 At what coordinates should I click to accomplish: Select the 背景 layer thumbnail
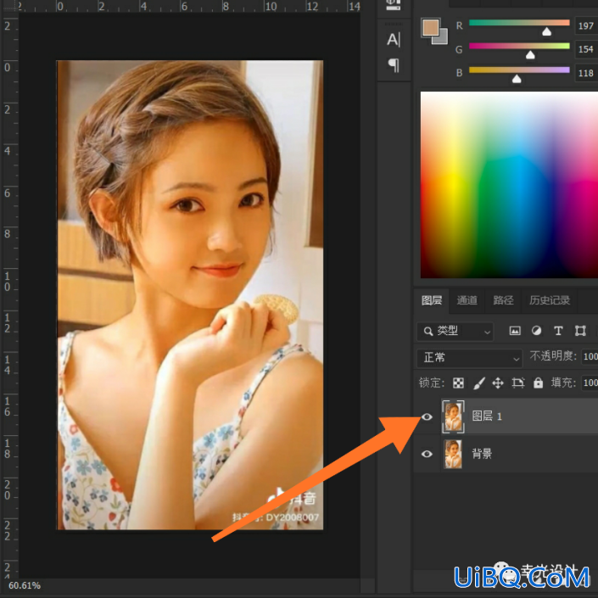pos(453,454)
